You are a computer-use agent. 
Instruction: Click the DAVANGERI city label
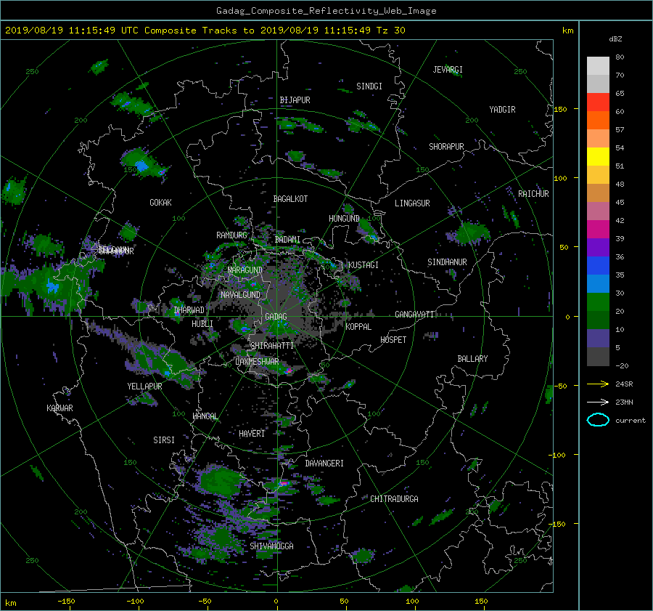click(324, 464)
